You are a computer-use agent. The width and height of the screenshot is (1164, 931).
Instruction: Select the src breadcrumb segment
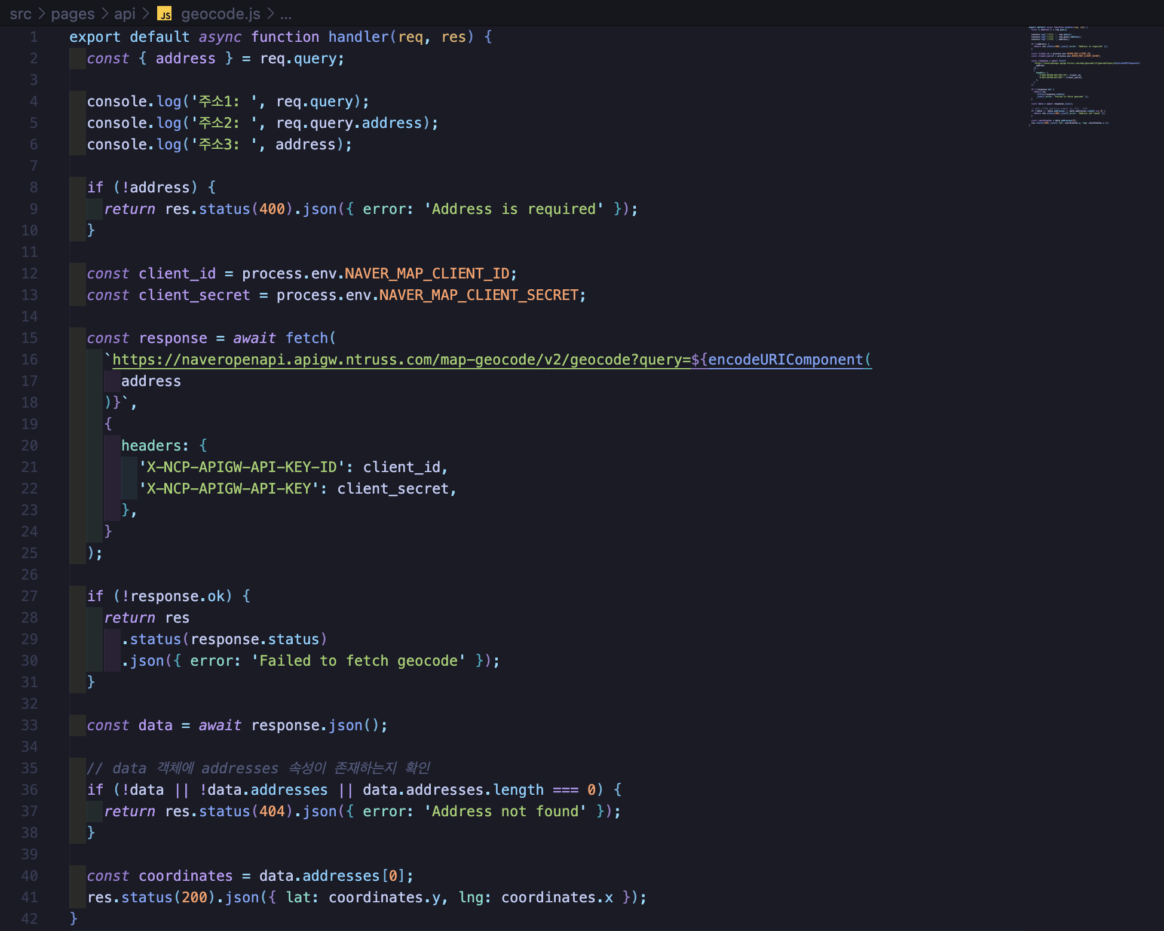pos(20,13)
